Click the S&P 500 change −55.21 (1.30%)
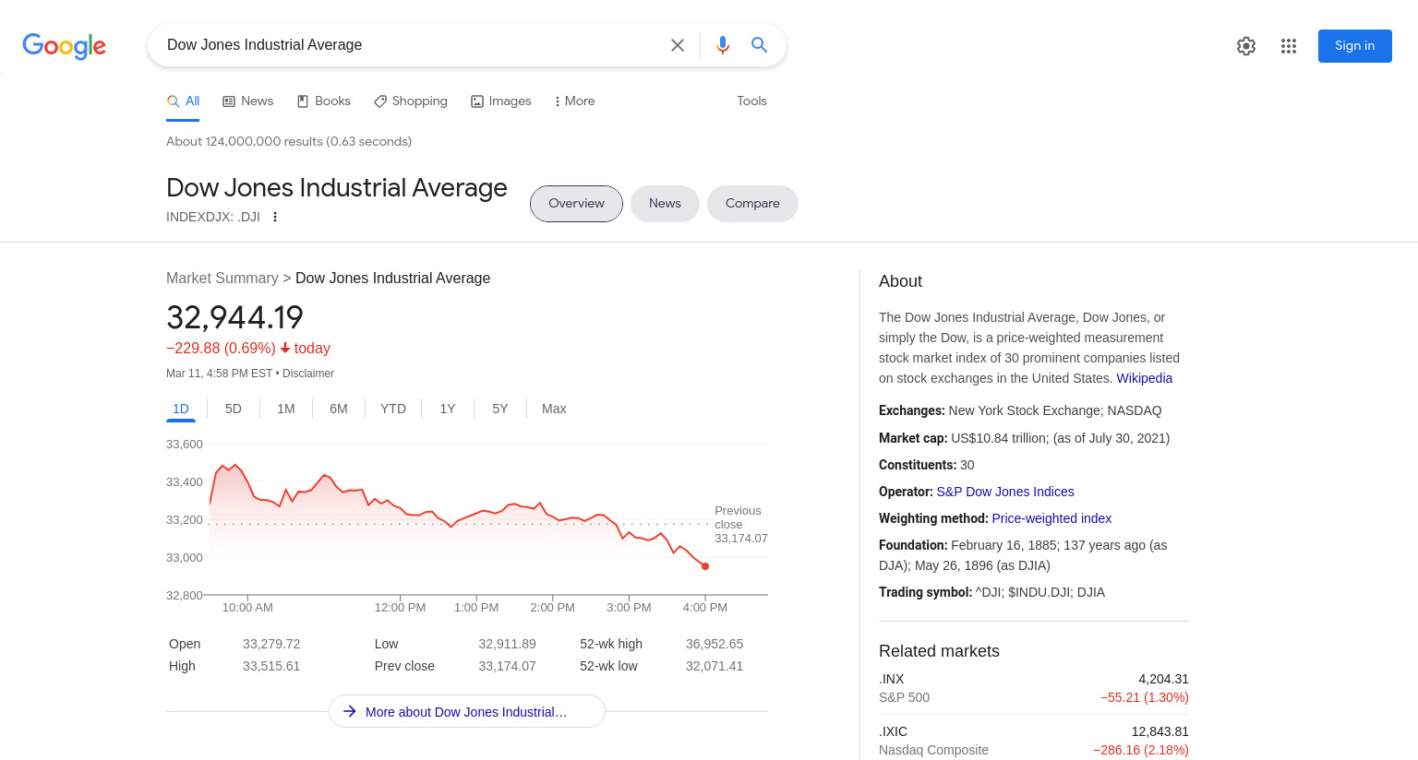This screenshot has width=1418, height=760. pos(1144,697)
